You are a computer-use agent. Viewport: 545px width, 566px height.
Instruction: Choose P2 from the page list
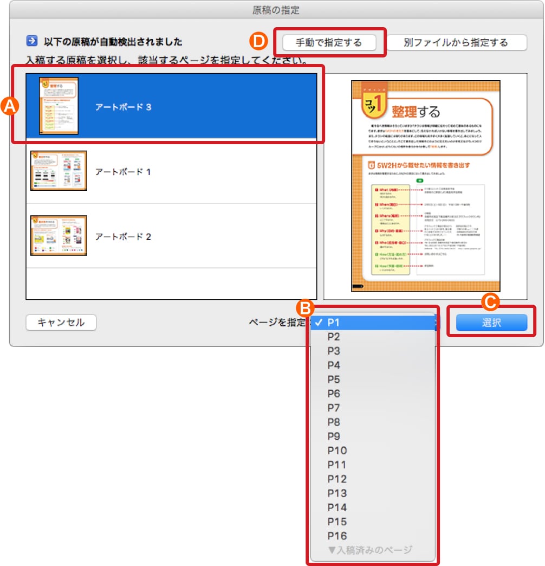pos(334,336)
